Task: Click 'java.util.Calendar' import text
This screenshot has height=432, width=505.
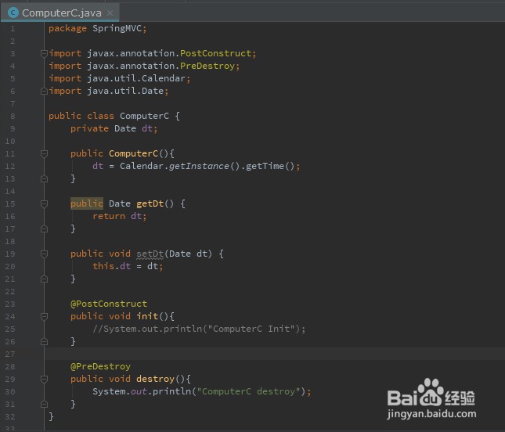Action: point(136,78)
